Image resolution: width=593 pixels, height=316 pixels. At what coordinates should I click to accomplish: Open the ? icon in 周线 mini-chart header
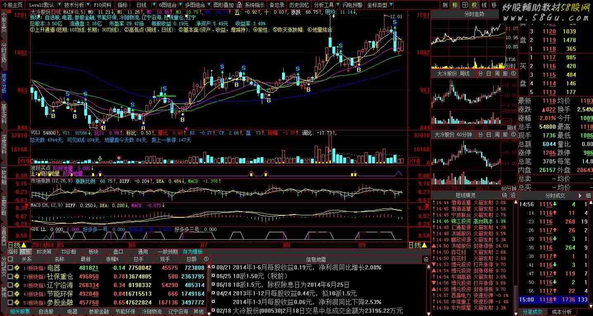(x=513, y=73)
